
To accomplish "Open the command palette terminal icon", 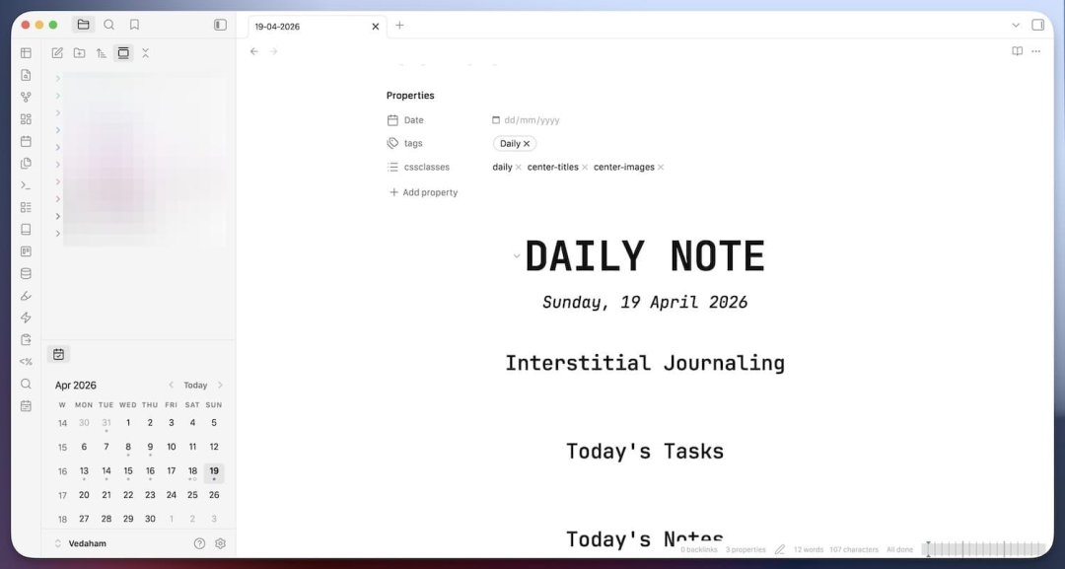I will coord(26,184).
